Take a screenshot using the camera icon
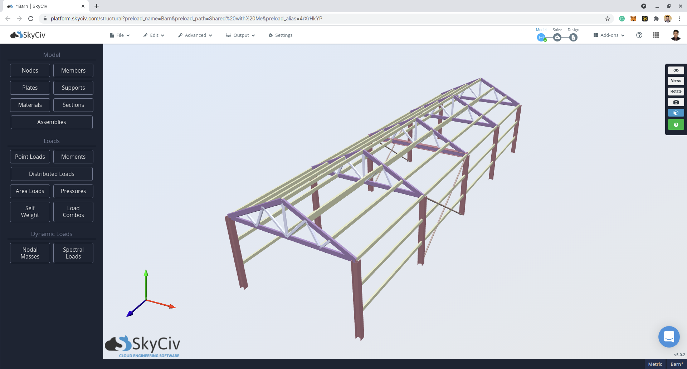This screenshot has height=369, width=687. (x=676, y=102)
